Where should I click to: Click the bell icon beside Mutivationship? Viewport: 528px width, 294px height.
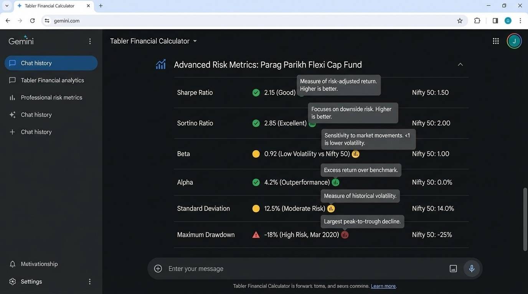pyautogui.click(x=12, y=264)
